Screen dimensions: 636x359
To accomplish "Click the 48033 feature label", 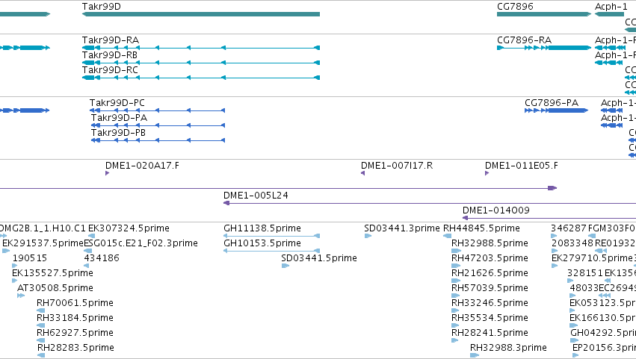I will 584,289.
